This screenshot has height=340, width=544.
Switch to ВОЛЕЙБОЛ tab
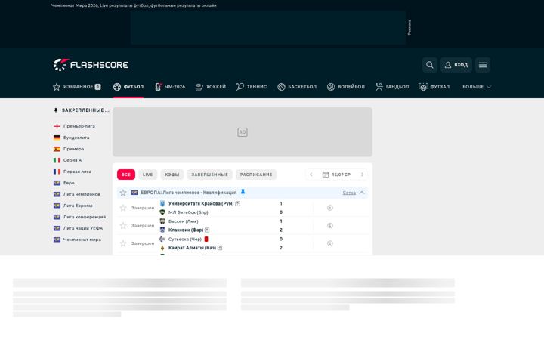click(346, 87)
